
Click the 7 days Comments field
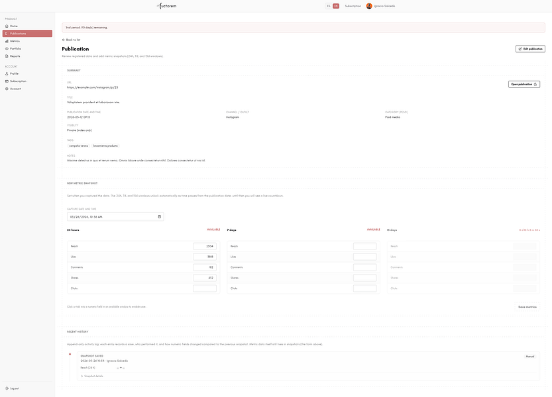point(364,267)
